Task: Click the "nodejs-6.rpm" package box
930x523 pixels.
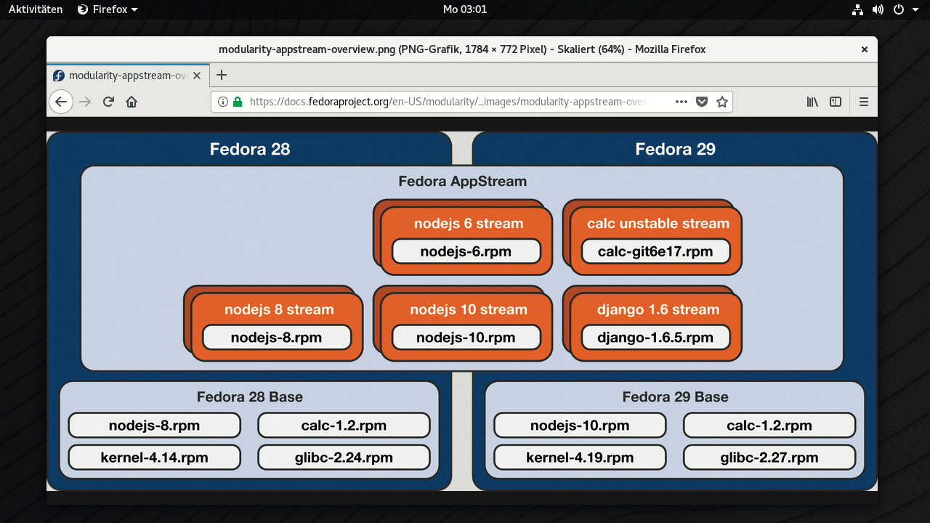Action: click(x=466, y=251)
